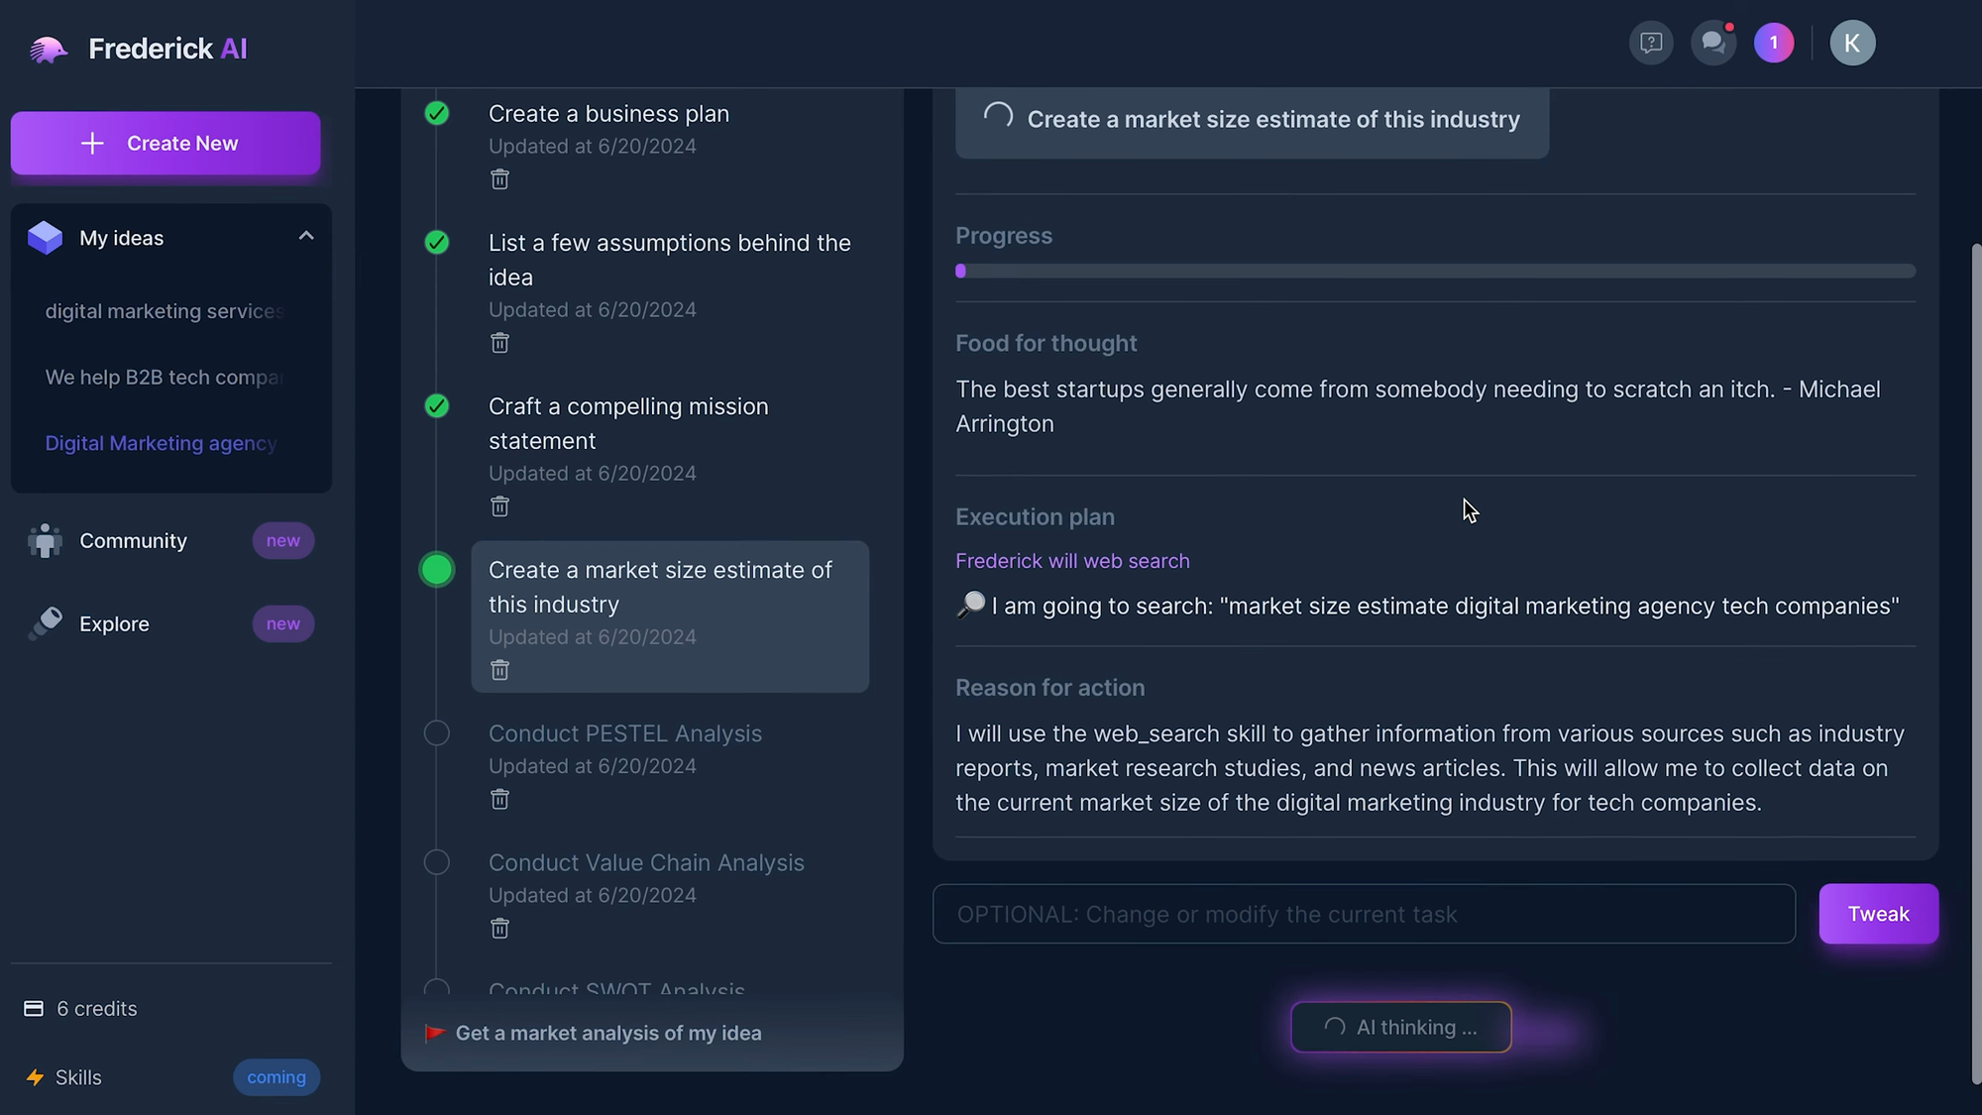Click the purple Progress bar
Viewport: 1982px width, 1115px height.
coord(1435,271)
